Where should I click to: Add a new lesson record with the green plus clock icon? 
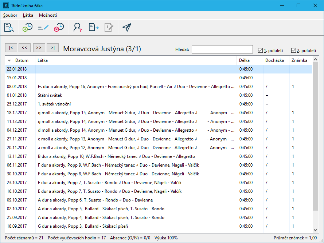pos(27,28)
